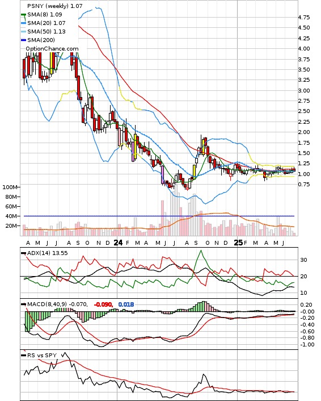Click the blue 0.018 MACD histogram value
The height and width of the screenshot is (401, 321).
[x=126, y=304]
